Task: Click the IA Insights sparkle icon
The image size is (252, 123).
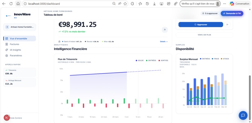Action: (7, 50)
